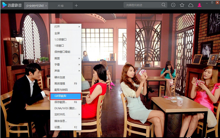Open DLNA/WiDi 播放 menu entry

tap(66, 108)
